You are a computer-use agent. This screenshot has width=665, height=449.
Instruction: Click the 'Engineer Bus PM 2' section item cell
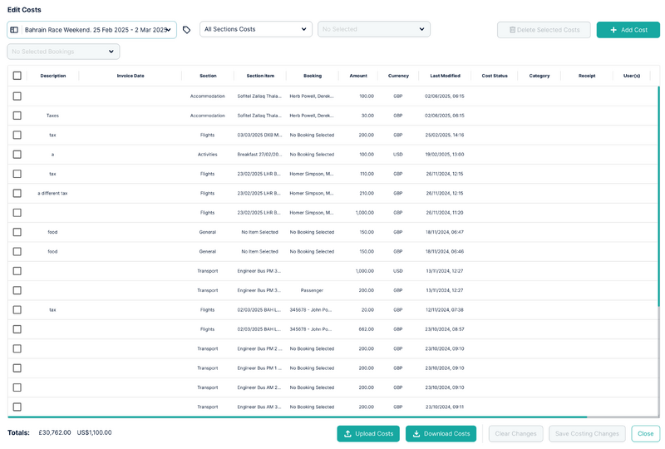coord(259,349)
